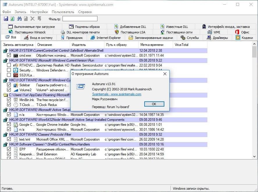Open the Справка menu

(x=85, y=12)
